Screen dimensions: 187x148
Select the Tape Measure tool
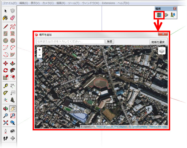(5, 86)
